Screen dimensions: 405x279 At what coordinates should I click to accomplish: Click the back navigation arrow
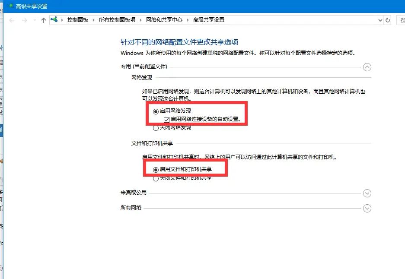(12, 19)
